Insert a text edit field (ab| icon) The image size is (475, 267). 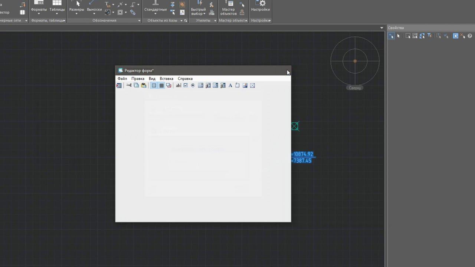(x=178, y=85)
